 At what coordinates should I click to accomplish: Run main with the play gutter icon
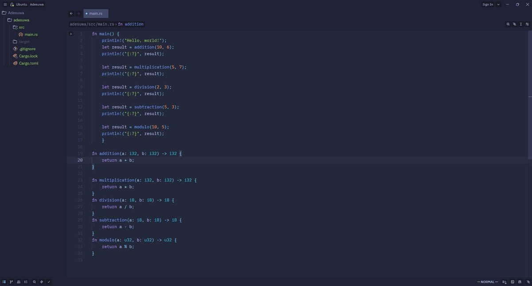[71, 34]
